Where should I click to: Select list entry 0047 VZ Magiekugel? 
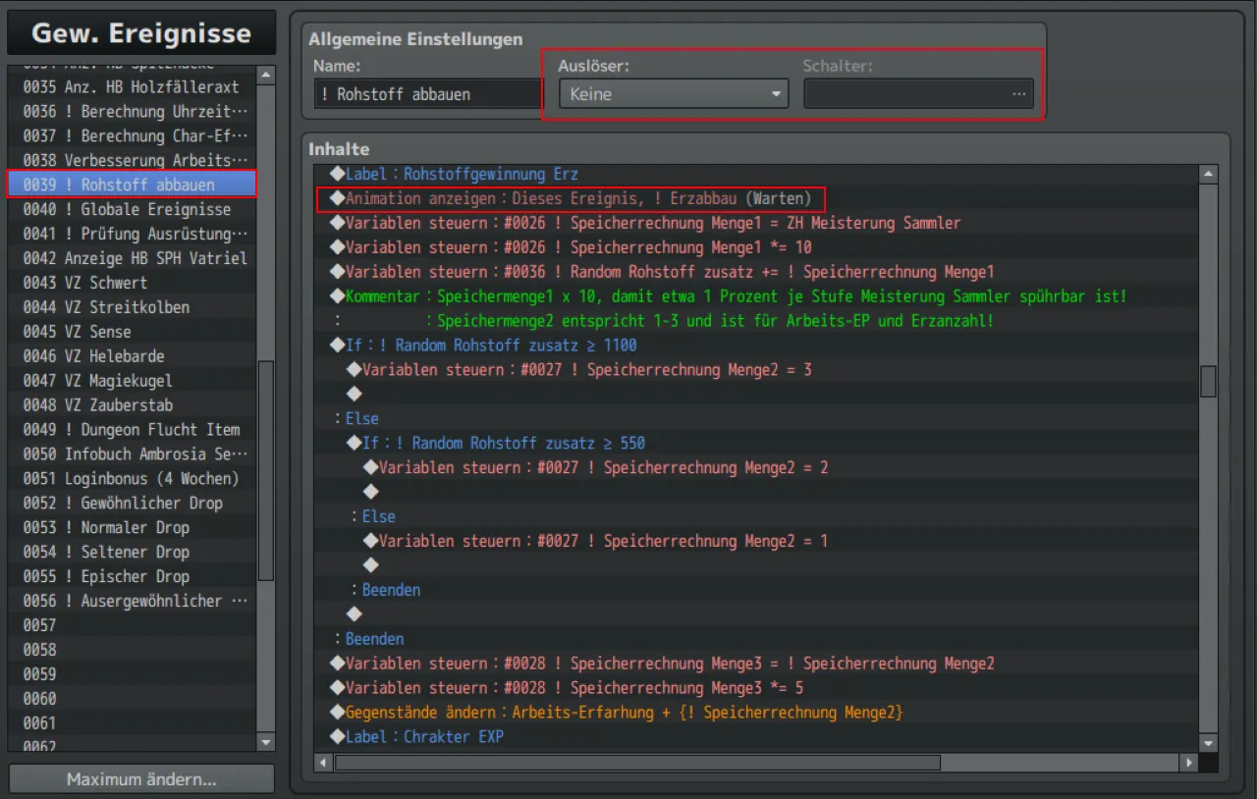[x=132, y=381]
